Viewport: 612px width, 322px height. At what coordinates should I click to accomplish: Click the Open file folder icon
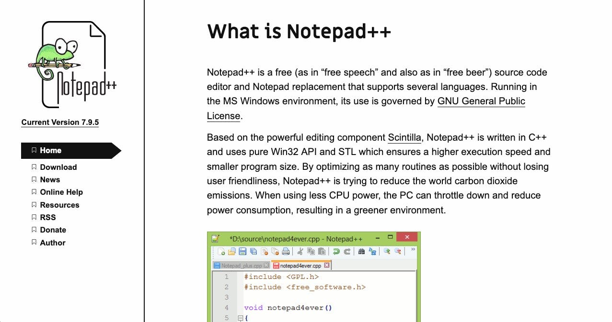[x=231, y=252]
